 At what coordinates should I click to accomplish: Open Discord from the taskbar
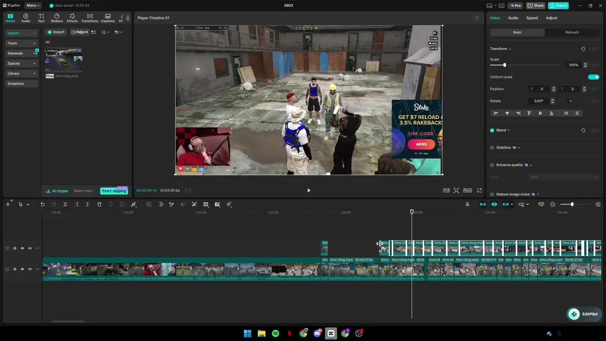point(317,333)
